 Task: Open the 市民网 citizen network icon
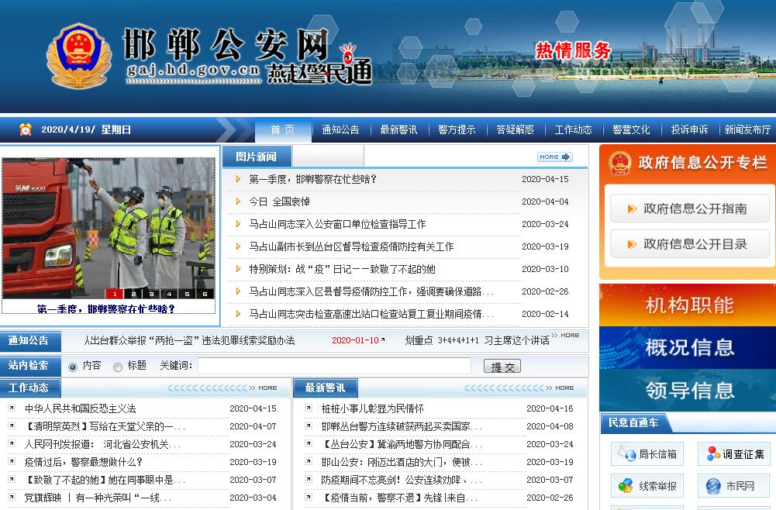712,486
